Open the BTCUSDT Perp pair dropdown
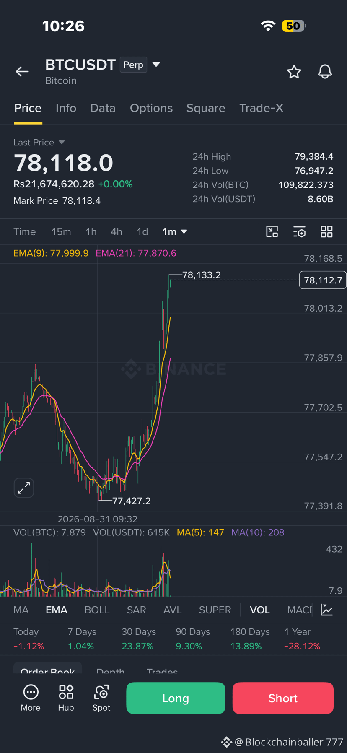 coord(156,65)
